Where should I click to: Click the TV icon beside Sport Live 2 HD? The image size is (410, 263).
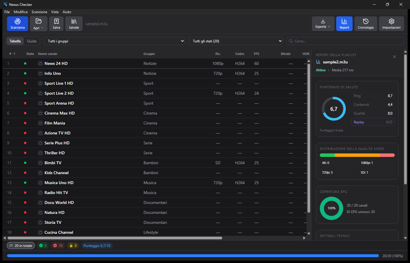point(40,93)
